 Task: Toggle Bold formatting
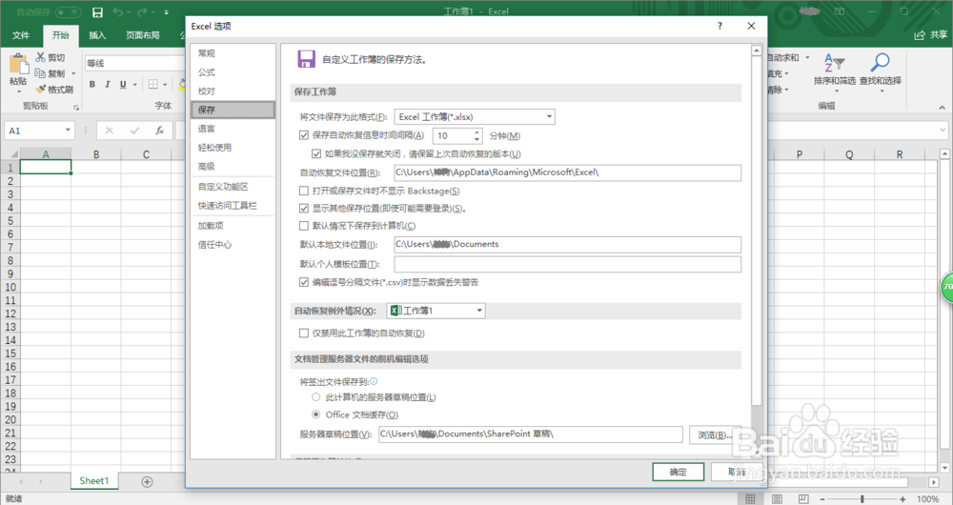(x=92, y=85)
